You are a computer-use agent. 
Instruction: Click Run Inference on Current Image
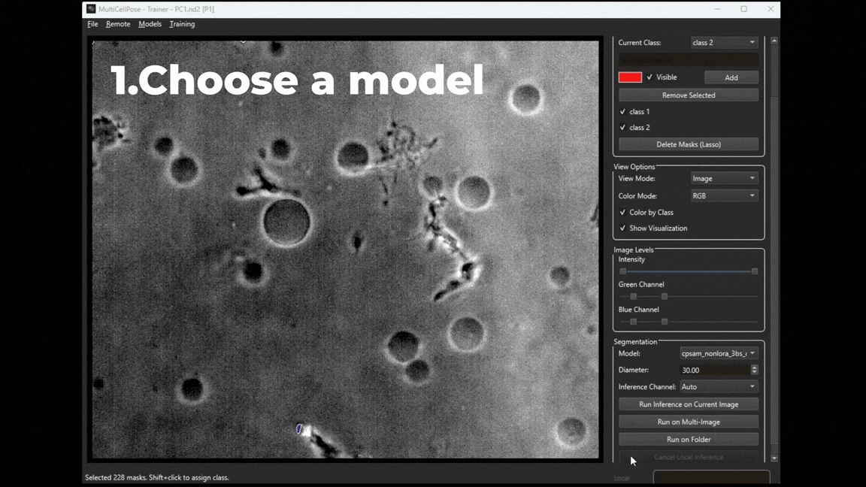(689, 404)
